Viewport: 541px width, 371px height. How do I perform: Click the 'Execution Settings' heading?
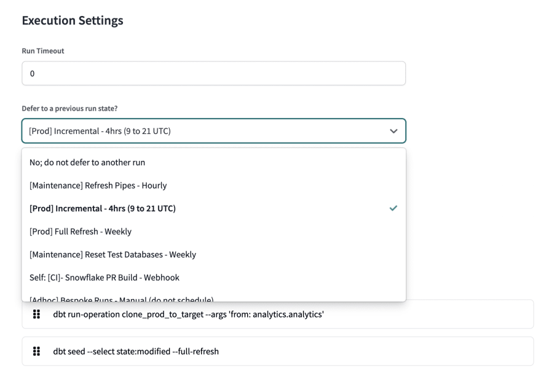point(73,20)
